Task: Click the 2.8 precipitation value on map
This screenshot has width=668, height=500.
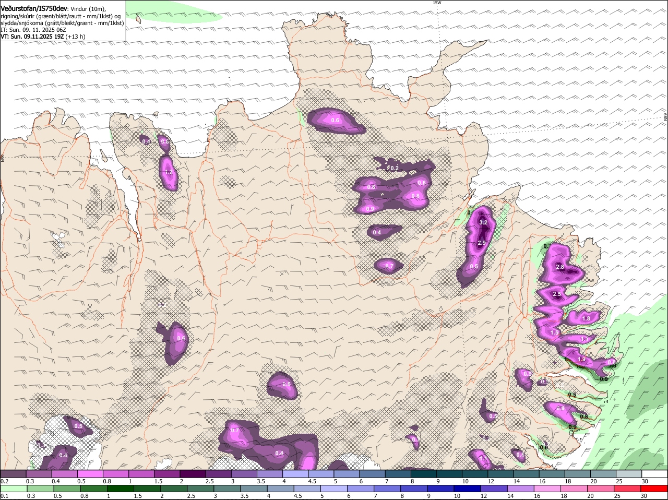Action: click(560, 267)
